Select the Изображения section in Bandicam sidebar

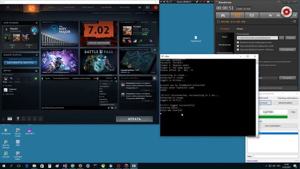pos(225,45)
